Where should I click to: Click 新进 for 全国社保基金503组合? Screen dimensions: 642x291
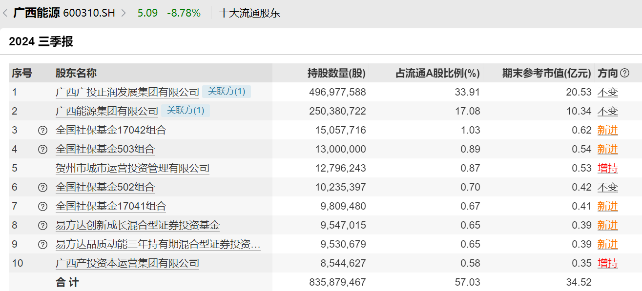pos(608,149)
